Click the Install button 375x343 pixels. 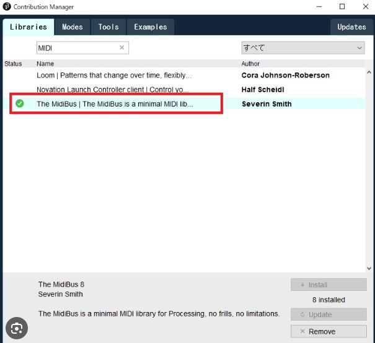(329, 285)
